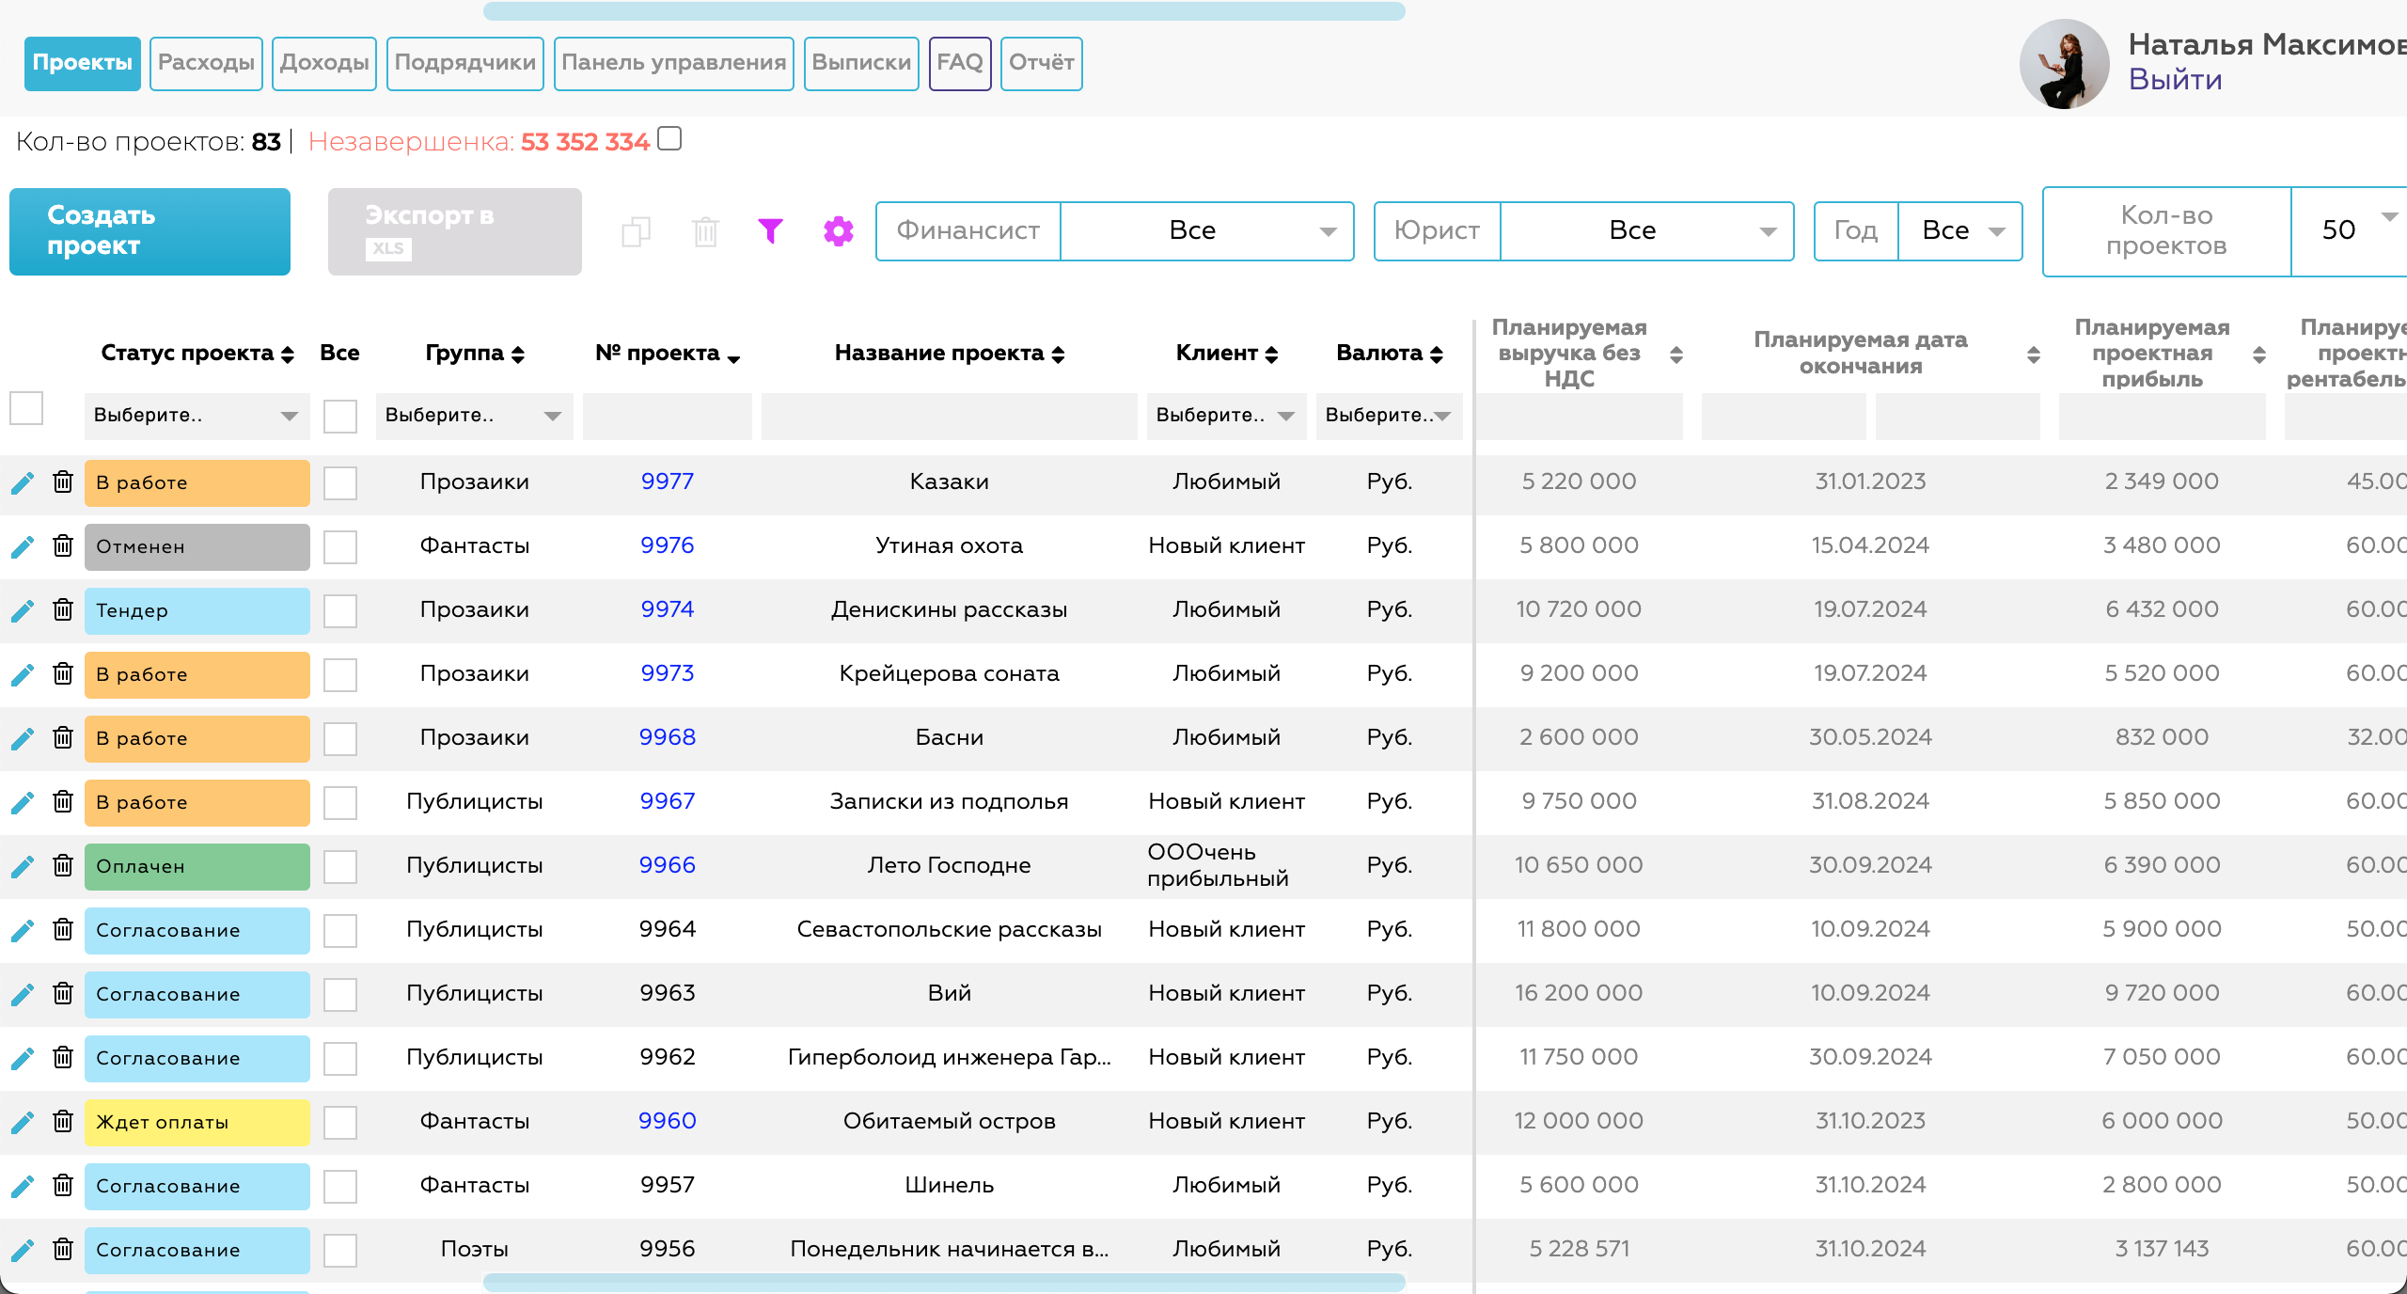
Task: Open the Статус проекта filter dropdown
Action: coord(197,416)
